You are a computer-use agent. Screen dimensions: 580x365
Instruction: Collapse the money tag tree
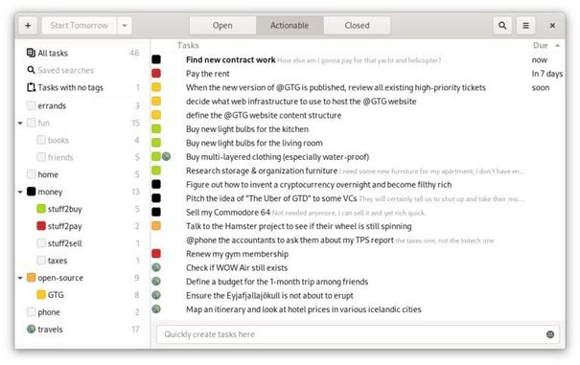tap(20, 192)
